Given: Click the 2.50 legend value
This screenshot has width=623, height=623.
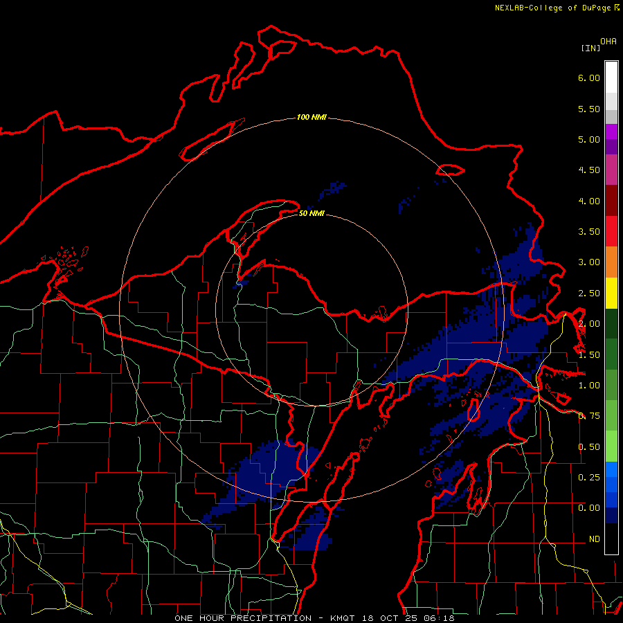Looking at the screenshot, I should tap(589, 294).
